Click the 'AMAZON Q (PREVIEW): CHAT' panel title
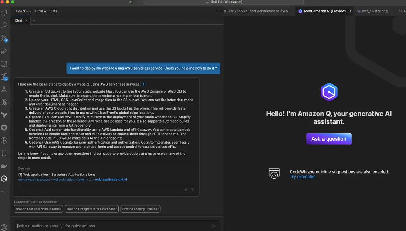Screen dimensions: 406x231 click(36, 11)
